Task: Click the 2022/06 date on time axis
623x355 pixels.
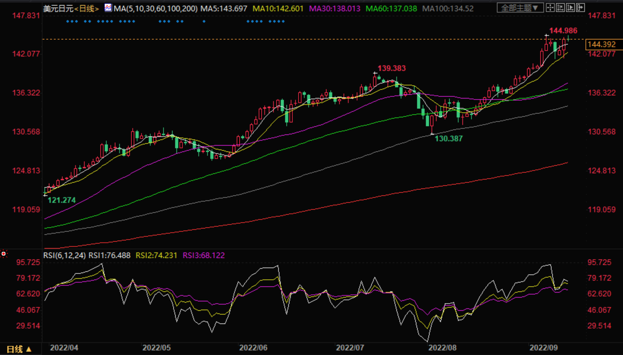Action: click(253, 348)
